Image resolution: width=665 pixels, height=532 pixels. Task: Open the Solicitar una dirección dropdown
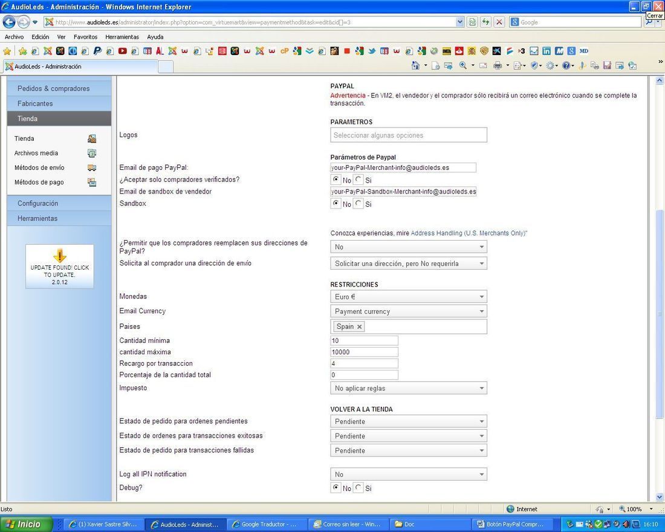pos(409,264)
